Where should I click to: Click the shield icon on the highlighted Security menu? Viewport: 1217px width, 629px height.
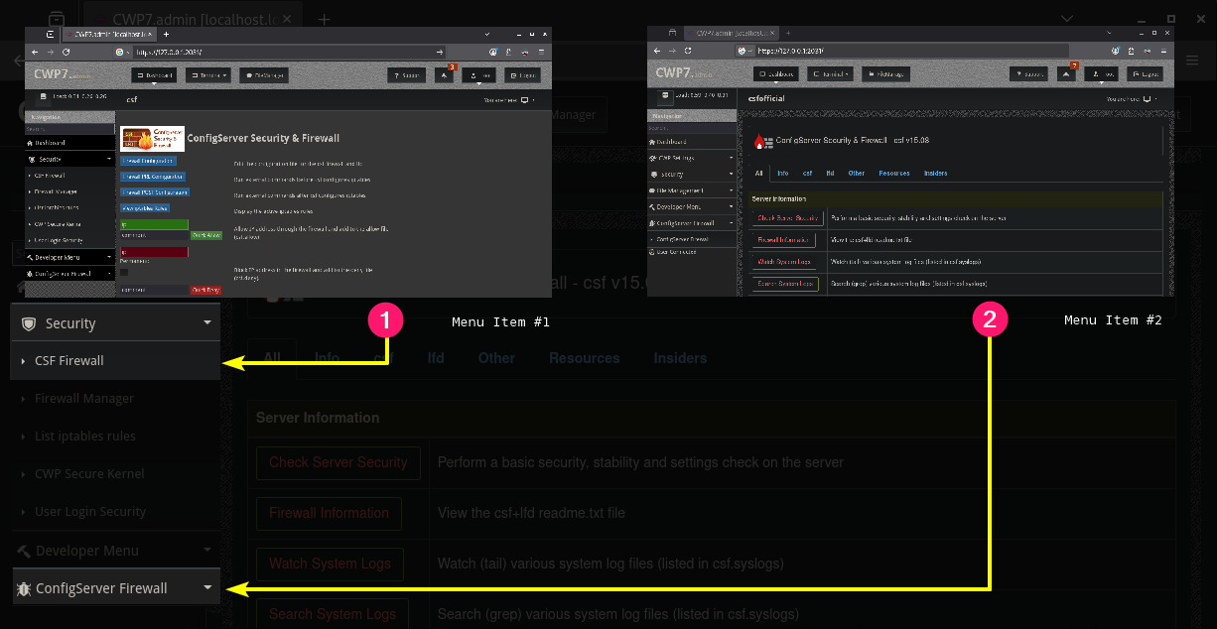[x=29, y=323]
